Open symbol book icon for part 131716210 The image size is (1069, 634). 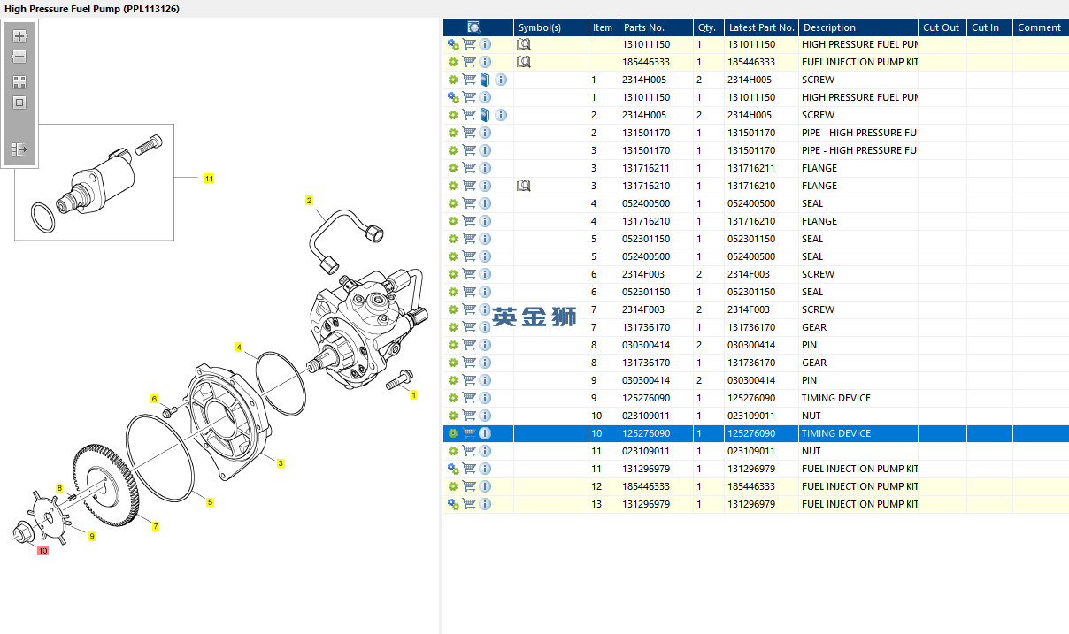coord(524,186)
